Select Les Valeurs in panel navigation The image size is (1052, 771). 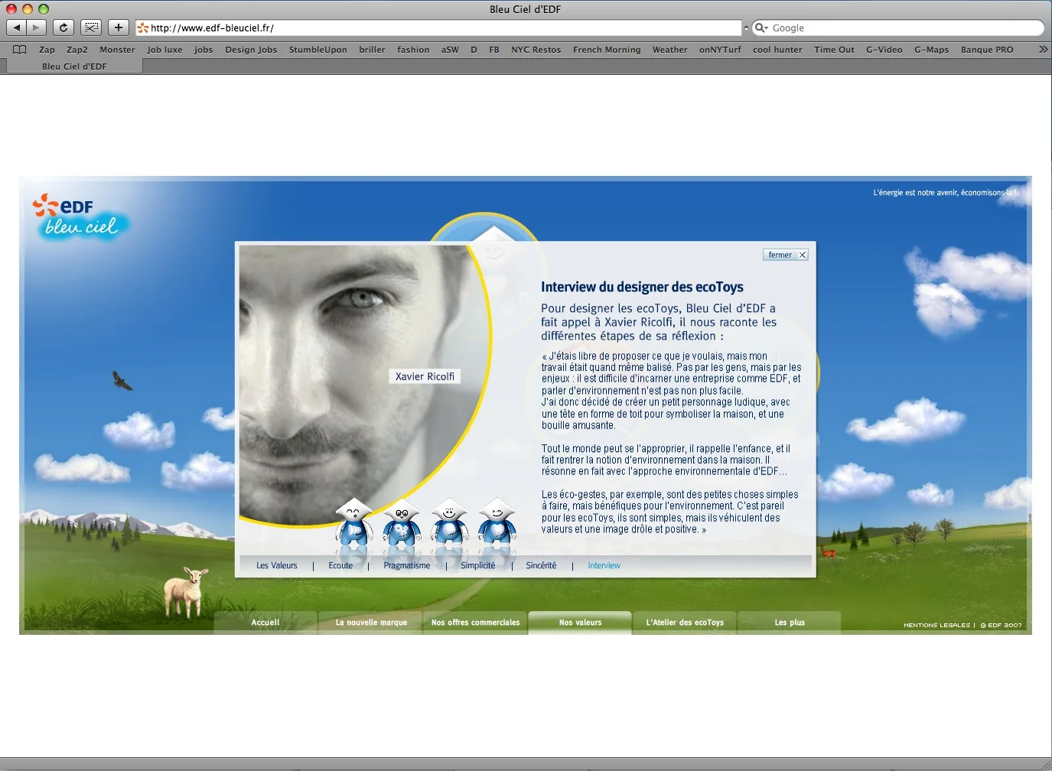coord(277,565)
